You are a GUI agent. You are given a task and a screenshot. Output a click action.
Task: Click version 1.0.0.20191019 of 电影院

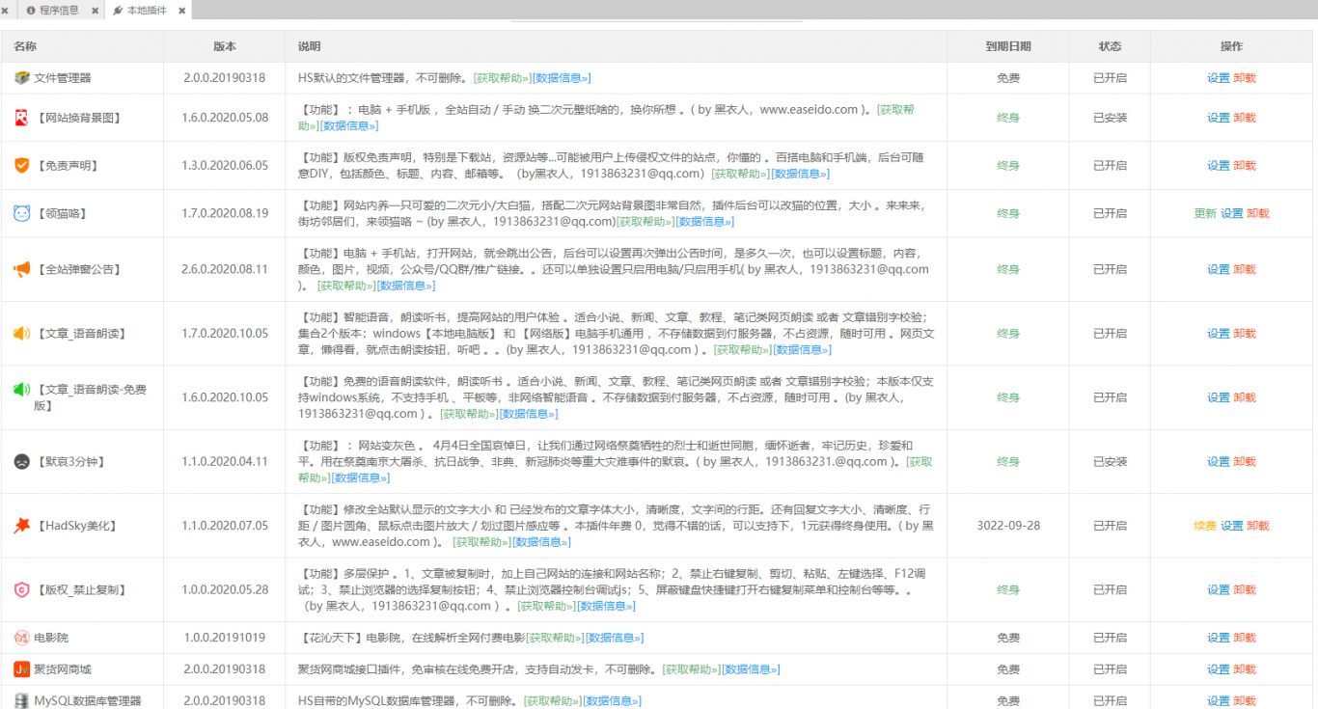225,638
